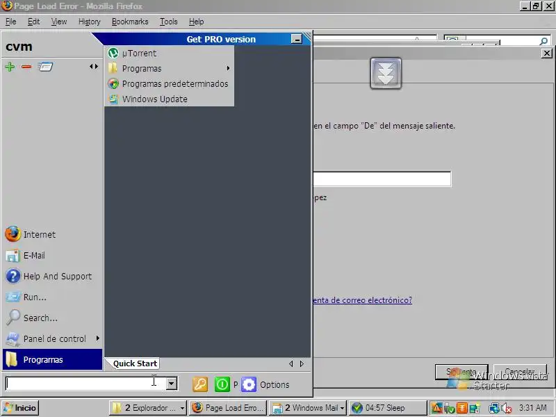Click the network connection tray icon
The image size is (556, 417).
tap(493, 409)
